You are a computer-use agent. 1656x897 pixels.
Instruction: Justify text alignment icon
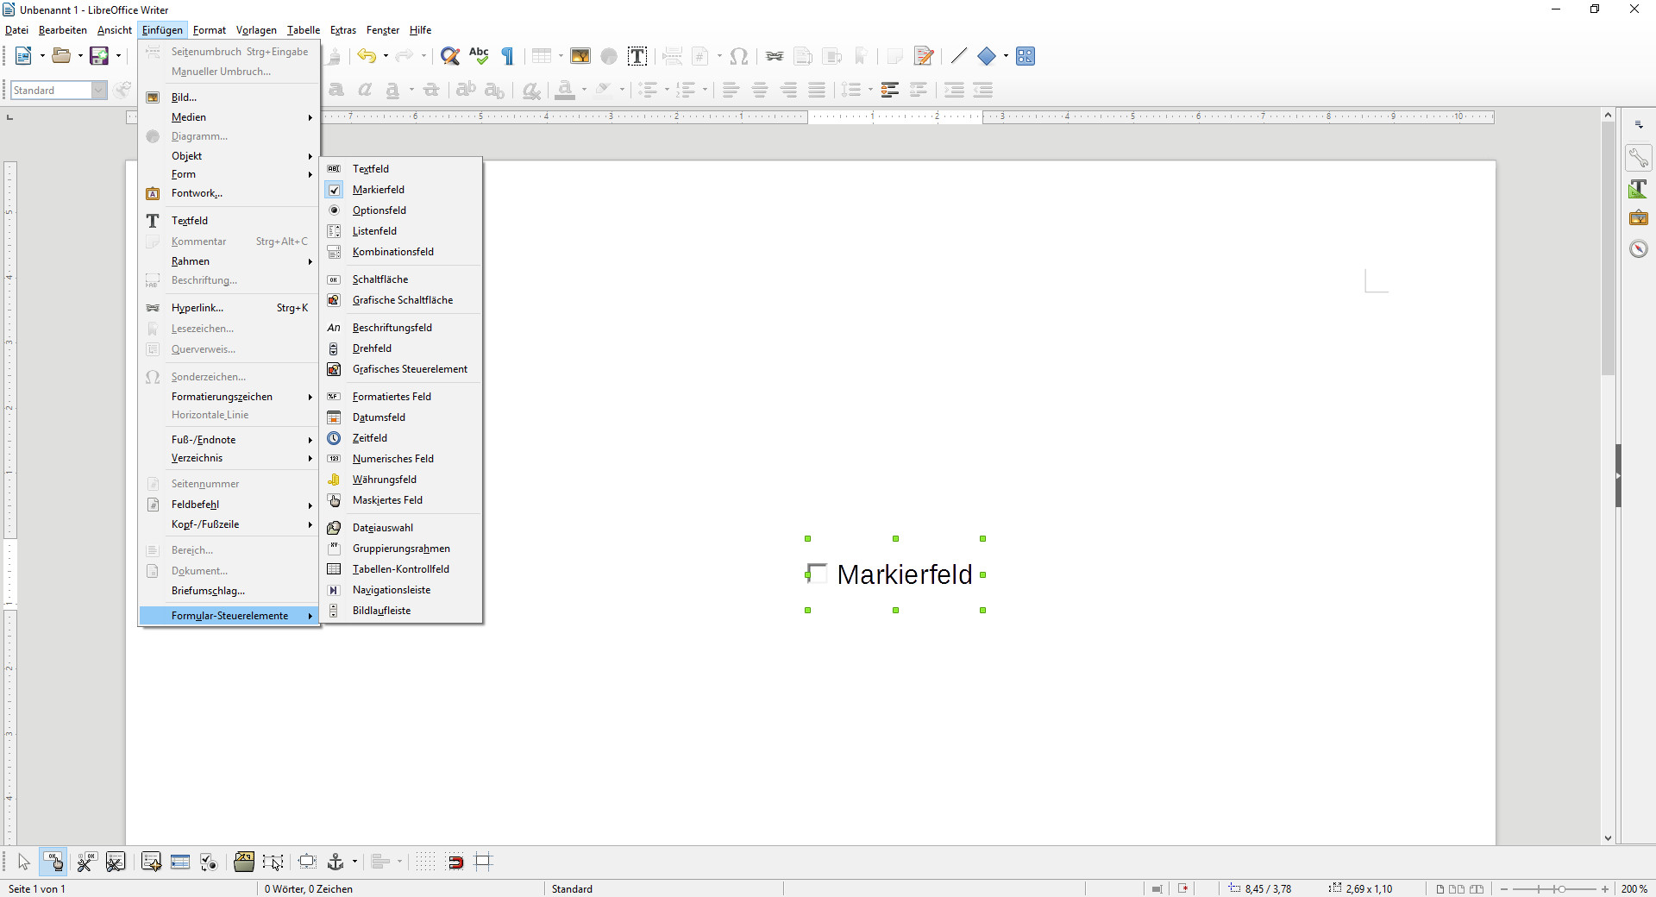[x=817, y=90]
